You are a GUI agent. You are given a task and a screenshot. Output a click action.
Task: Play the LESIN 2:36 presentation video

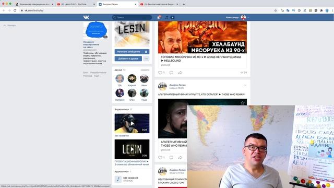pos(132,149)
